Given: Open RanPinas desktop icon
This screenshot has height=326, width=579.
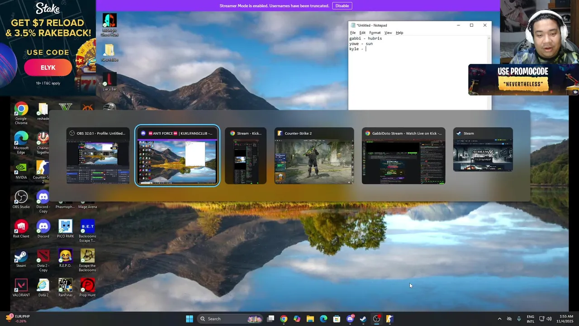Looking at the screenshot, I should [65, 288].
